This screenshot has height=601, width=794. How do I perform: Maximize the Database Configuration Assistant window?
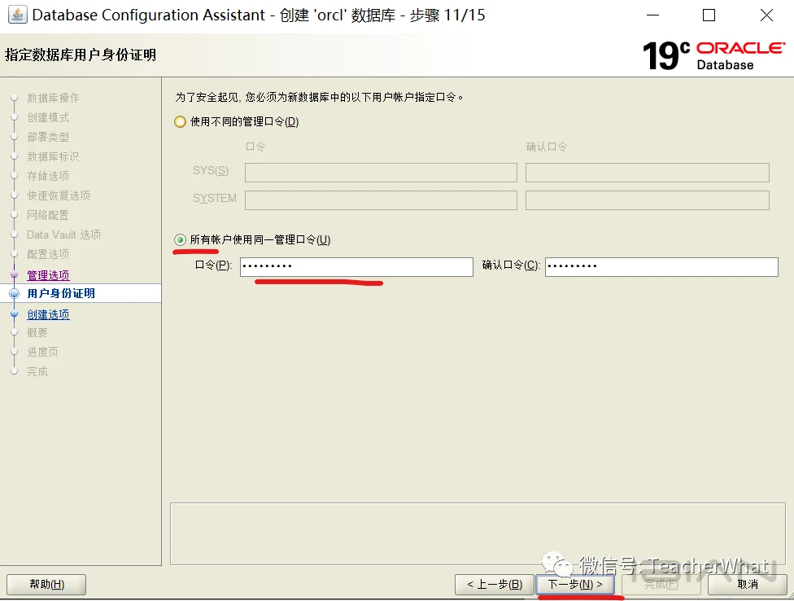tap(709, 15)
